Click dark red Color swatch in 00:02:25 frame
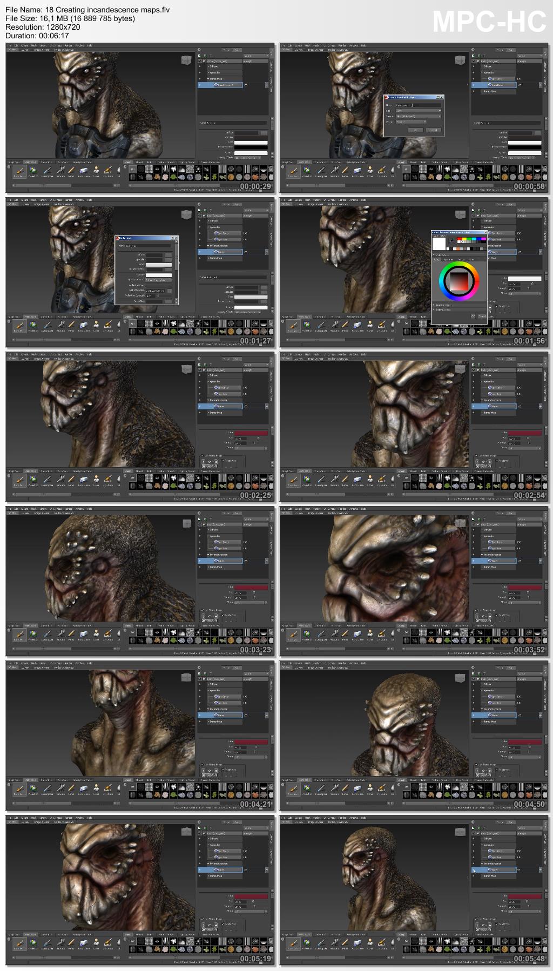 251,433
